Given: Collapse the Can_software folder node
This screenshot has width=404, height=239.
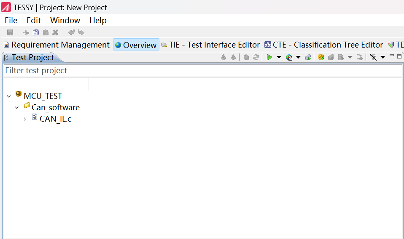Looking at the screenshot, I should pyautogui.click(x=17, y=108).
